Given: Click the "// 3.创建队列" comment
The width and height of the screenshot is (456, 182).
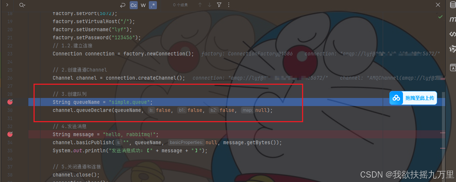Looking at the screenshot, I should point(70,94).
